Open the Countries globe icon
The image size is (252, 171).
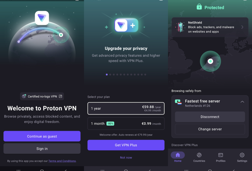[x=199, y=155]
